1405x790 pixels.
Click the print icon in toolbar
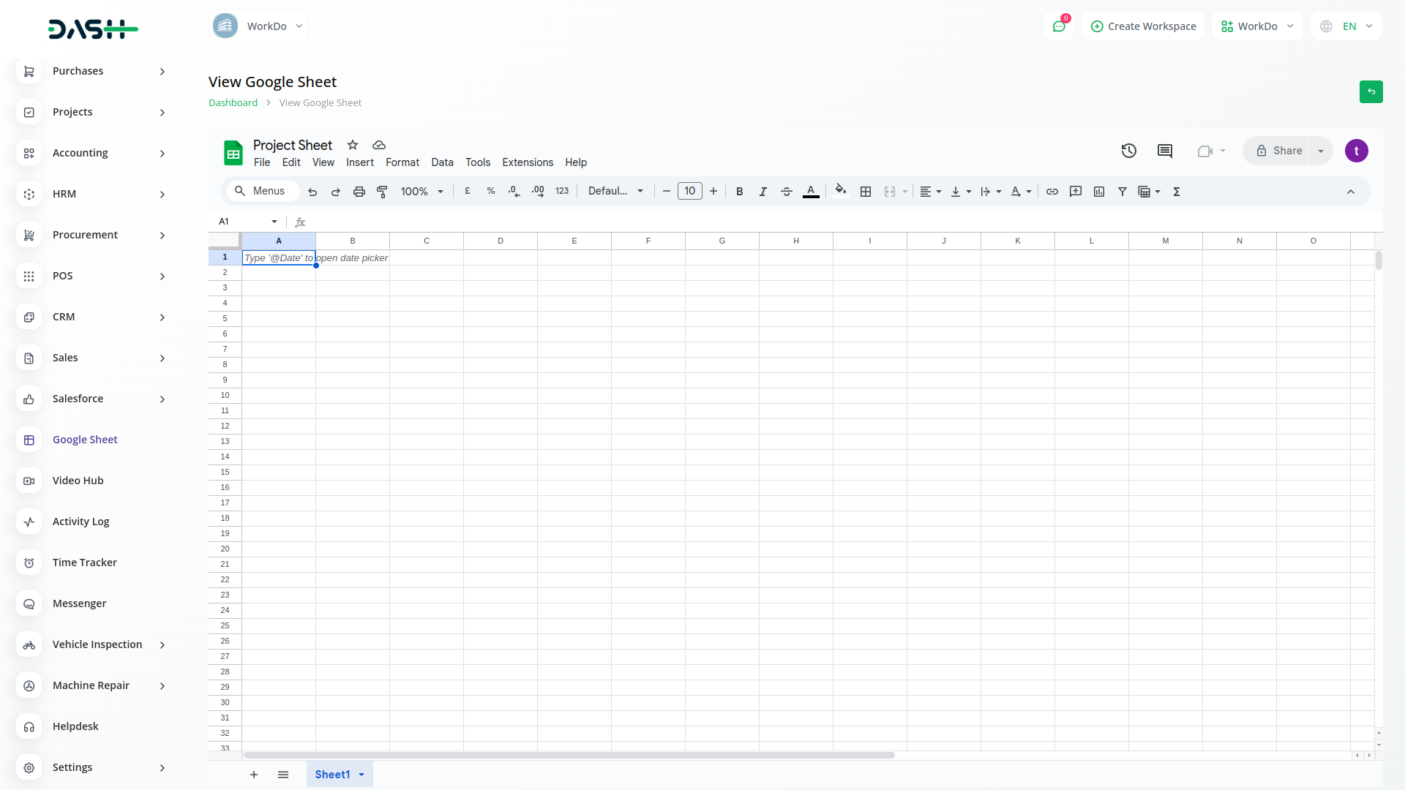(x=359, y=192)
